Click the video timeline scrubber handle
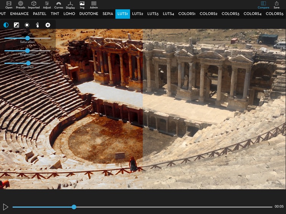The height and width of the screenshot is (214, 286). (74, 207)
